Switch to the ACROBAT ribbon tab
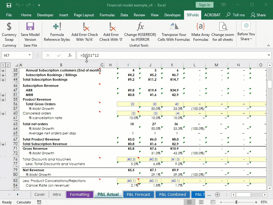The width and height of the screenshot is (273, 205). point(212,15)
